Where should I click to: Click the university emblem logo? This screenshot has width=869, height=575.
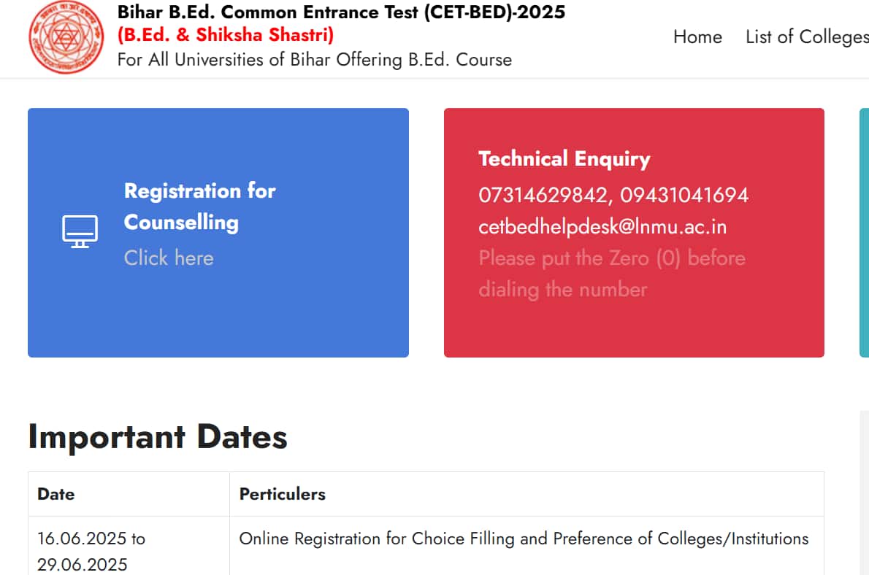pyautogui.click(x=66, y=37)
